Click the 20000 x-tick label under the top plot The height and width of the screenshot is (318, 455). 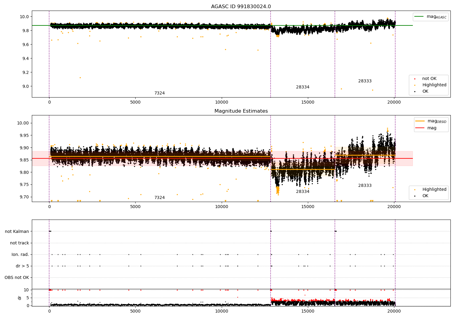pos(394,102)
